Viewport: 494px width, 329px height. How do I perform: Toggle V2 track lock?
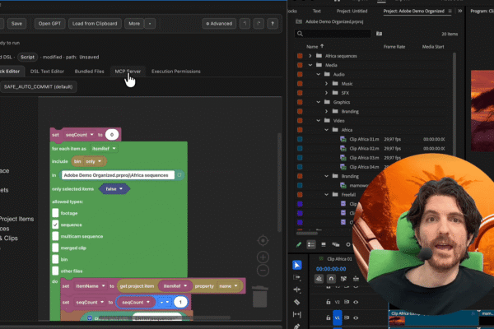click(x=328, y=302)
